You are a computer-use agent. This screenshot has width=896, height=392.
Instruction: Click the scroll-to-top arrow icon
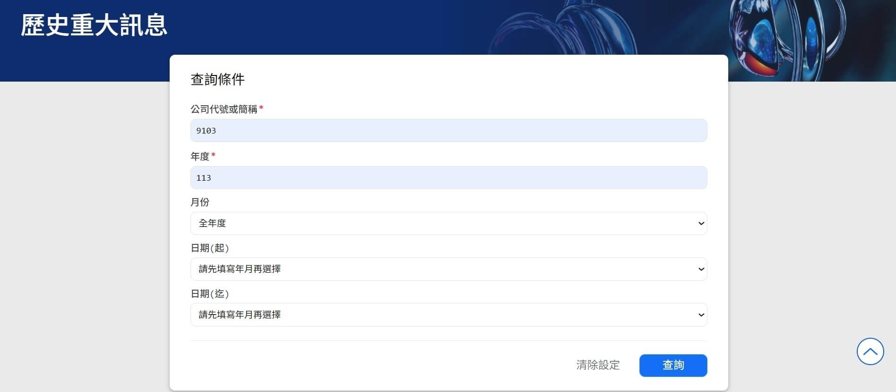tap(870, 351)
